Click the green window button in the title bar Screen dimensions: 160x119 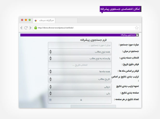coord(29,20)
